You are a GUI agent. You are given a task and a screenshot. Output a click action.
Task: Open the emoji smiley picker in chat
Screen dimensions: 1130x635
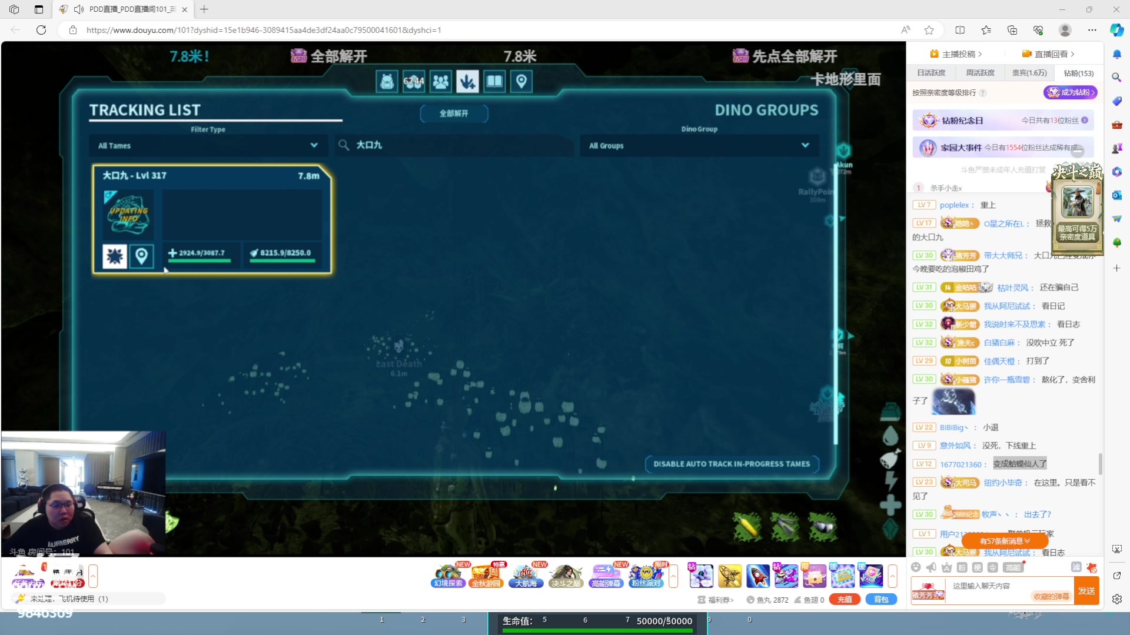pyautogui.click(x=916, y=567)
